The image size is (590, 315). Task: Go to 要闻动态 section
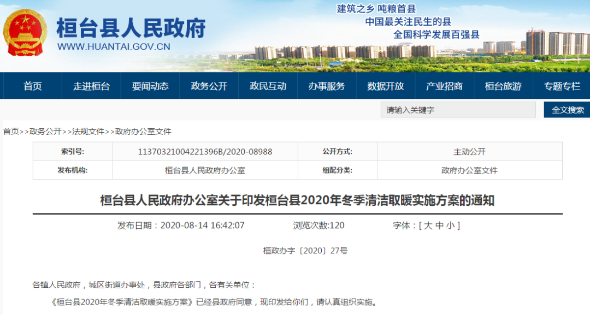[150, 86]
